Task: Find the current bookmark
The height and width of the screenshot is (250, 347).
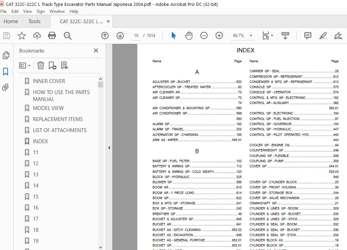Action: point(64,65)
